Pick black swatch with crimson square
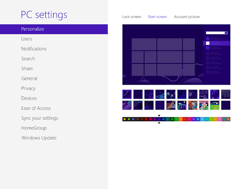 click(x=137, y=119)
